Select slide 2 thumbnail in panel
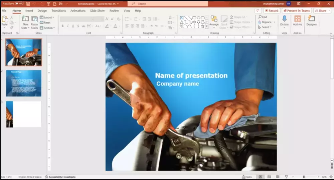This screenshot has width=334, height=180. tap(24, 83)
